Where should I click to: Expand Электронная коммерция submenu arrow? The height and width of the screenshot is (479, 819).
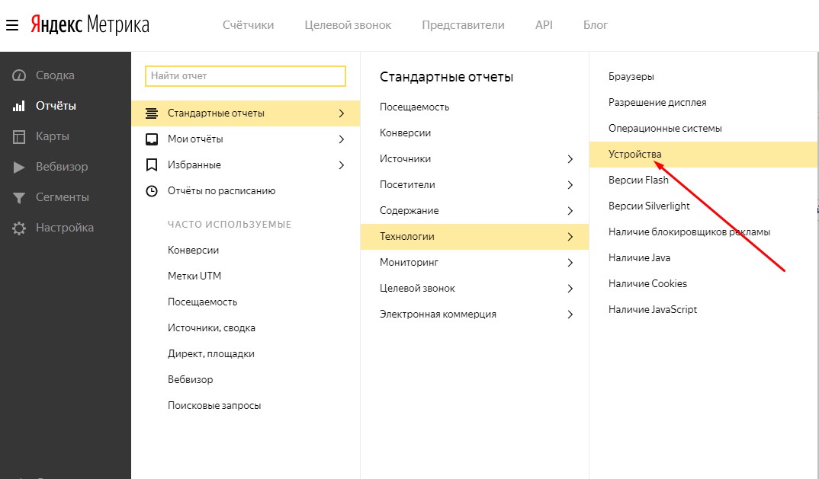(x=570, y=314)
